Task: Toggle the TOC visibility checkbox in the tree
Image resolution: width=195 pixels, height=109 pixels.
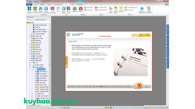Action: [32, 63]
